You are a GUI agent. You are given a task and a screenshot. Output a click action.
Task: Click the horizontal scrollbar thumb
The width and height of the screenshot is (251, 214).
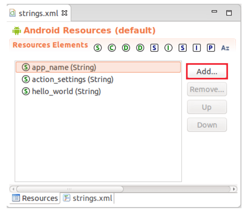pyautogui.click(x=70, y=189)
